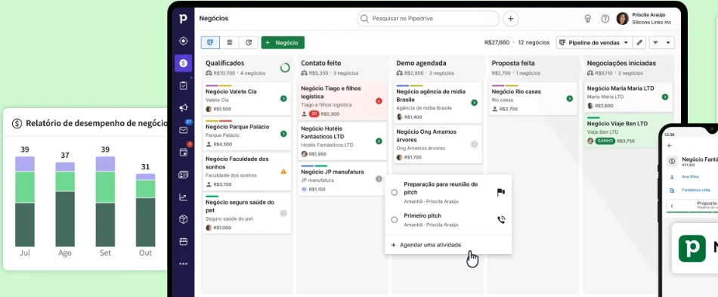The height and width of the screenshot is (297, 718).
Task: Mark Primeiro pitch activity as done
Action: coord(395,220)
